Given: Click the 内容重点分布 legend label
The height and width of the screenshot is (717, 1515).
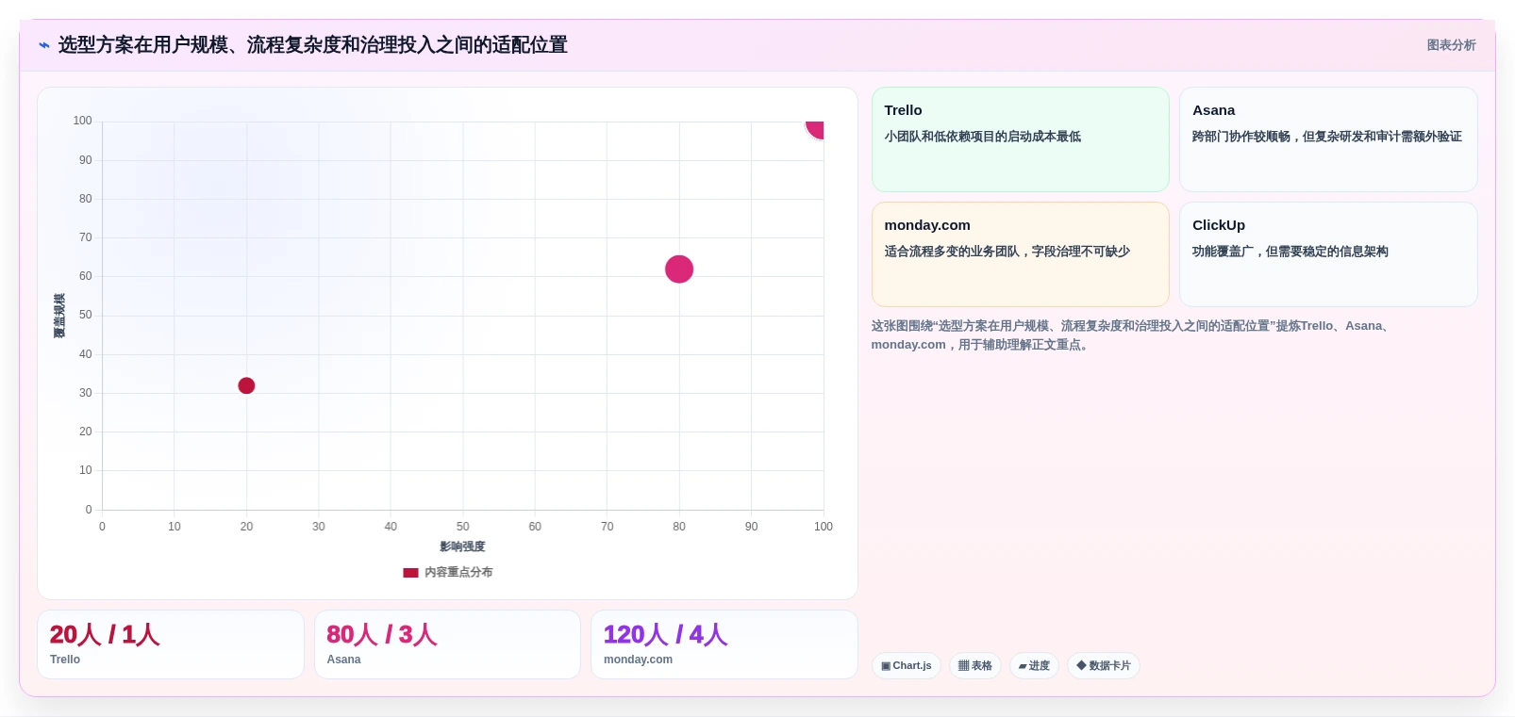Looking at the screenshot, I should point(458,573).
